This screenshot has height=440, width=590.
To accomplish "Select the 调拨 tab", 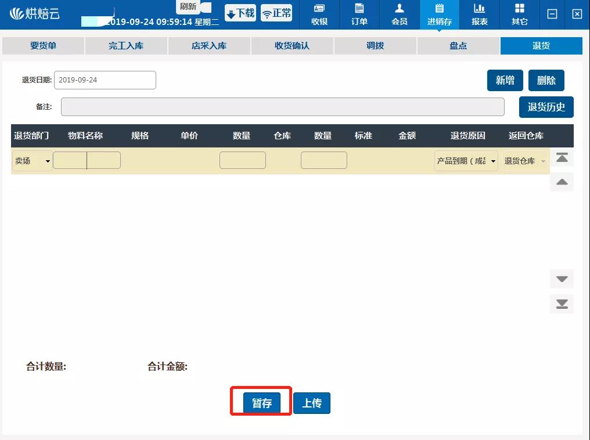I will coord(375,45).
